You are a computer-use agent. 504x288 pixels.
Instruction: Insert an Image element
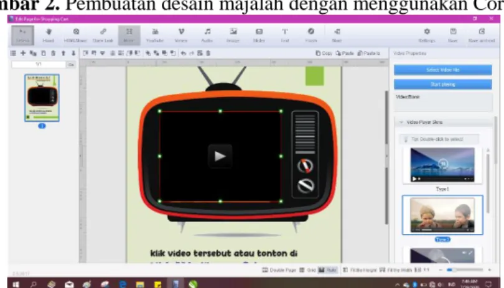tap(233, 35)
